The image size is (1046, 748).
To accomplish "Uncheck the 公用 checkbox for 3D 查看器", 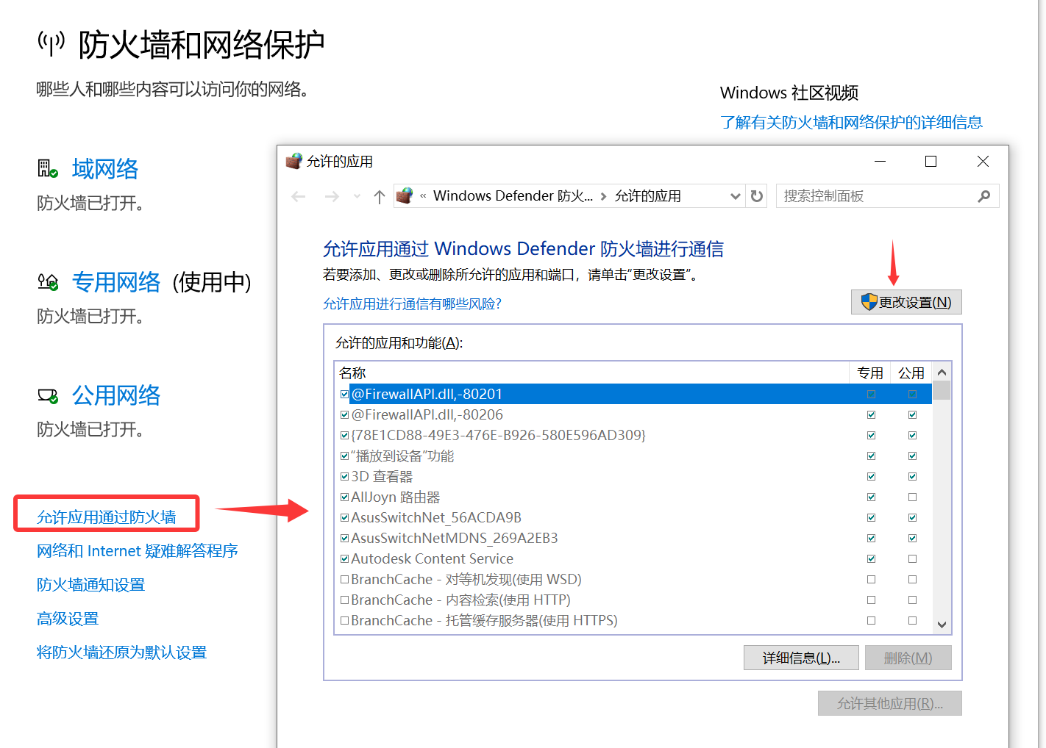I will tap(912, 476).
